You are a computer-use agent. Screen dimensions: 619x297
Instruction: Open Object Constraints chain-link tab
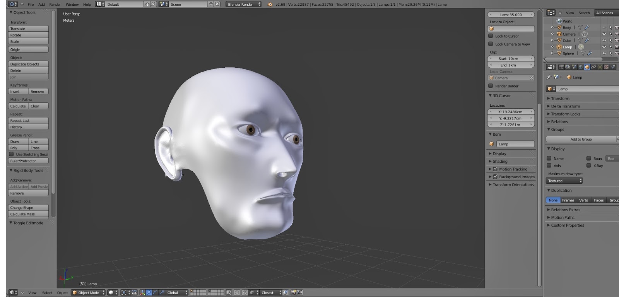(593, 67)
